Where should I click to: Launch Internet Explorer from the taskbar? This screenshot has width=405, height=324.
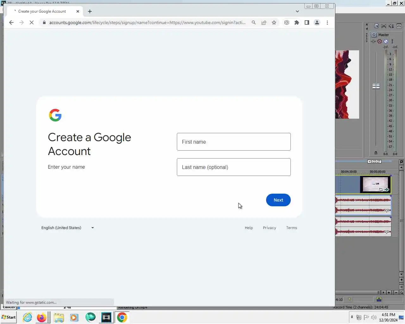point(28,317)
